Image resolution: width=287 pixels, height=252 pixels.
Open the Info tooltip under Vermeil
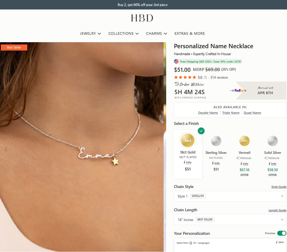click(x=244, y=164)
